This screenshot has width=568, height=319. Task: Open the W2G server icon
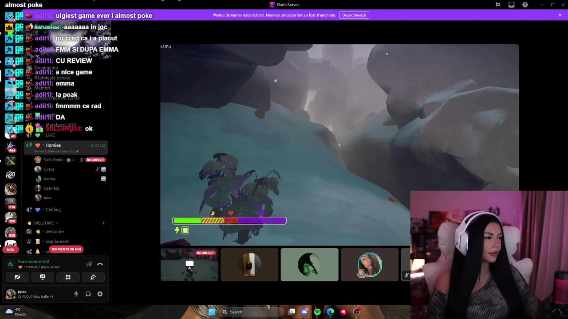11,175
